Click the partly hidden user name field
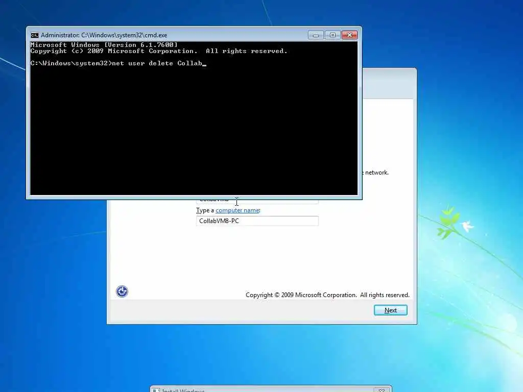This screenshot has height=392, width=523. (x=257, y=201)
